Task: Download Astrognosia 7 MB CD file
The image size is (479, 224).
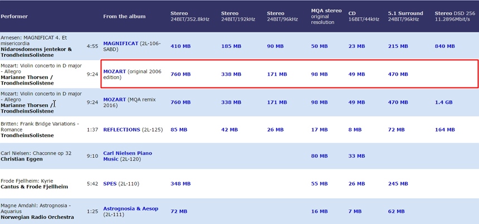Action: pos(355,212)
